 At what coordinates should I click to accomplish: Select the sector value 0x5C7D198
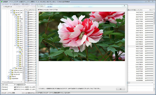coord(139,53)
